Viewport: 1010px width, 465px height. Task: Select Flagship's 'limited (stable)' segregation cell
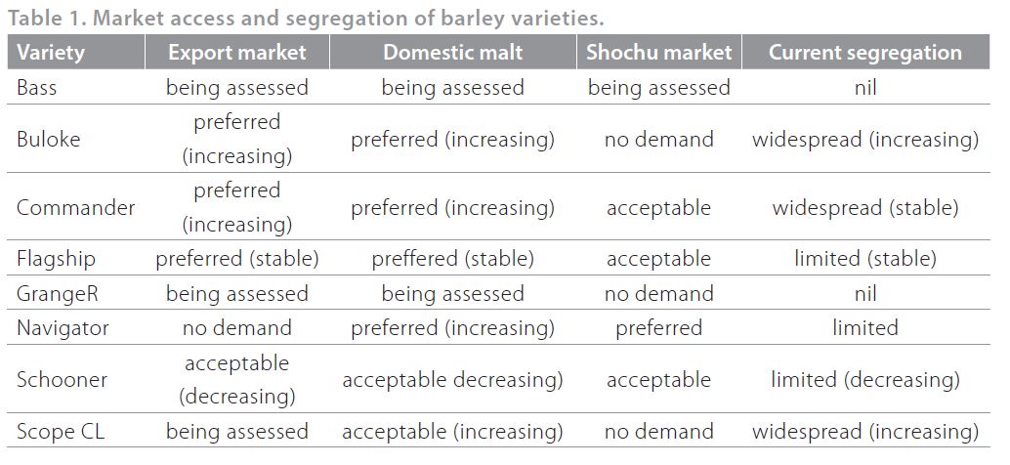[864, 259]
